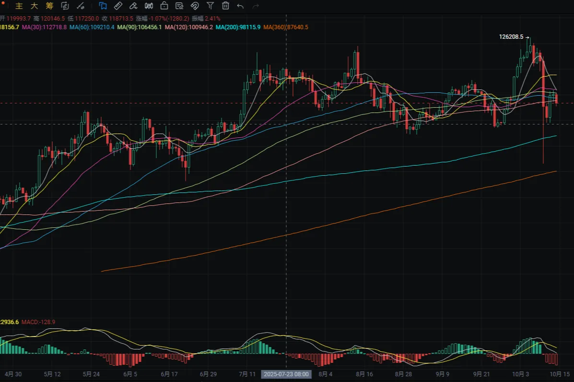Select the candlestick range tool icon
574x382 pixels.
149,6
